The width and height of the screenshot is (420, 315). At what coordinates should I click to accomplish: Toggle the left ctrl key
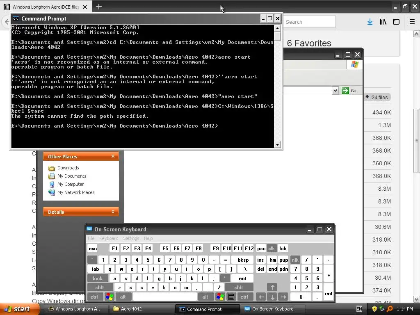click(x=94, y=297)
